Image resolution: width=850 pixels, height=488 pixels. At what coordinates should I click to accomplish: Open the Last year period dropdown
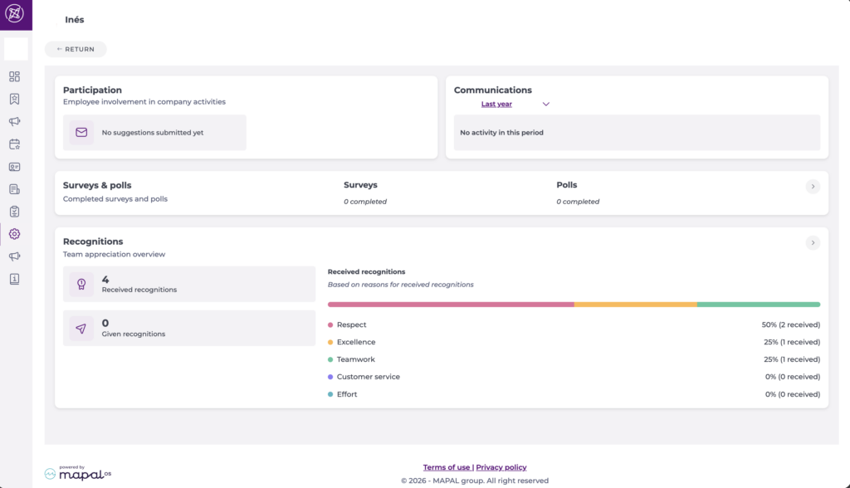pyautogui.click(x=515, y=104)
